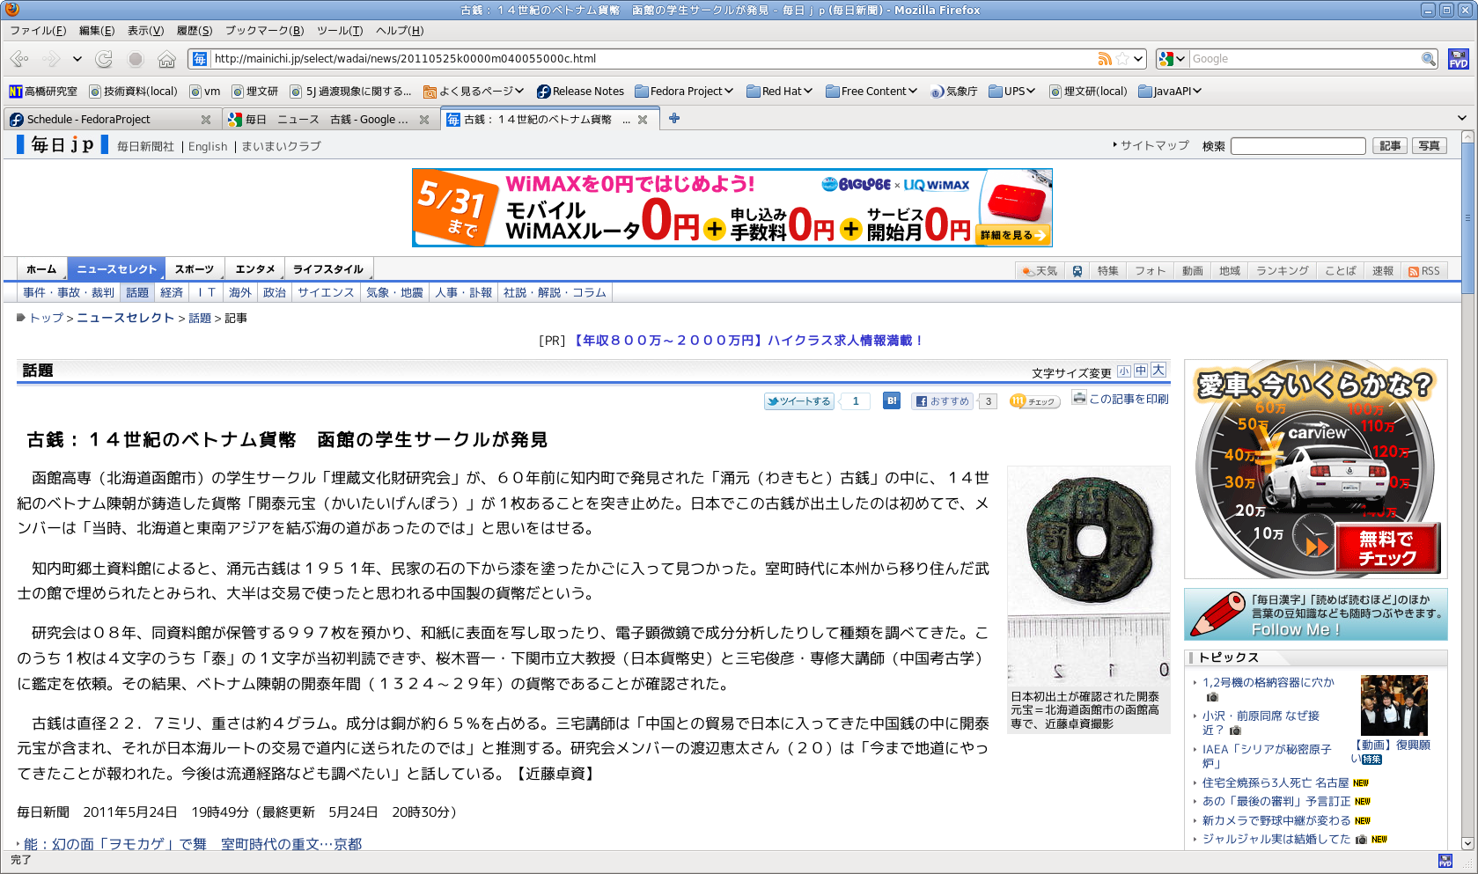This screenshot has width=1478, height=874.
Task: Click the WiMAX 詳細を見る banner ad
Action: coord(1013,235)
